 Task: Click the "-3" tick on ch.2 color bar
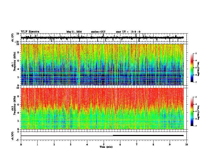[x=196, y=97]
